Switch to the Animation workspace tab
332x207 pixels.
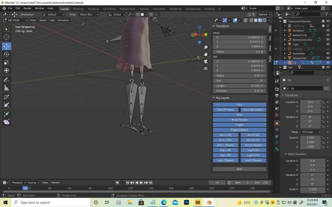coord(159,9)
